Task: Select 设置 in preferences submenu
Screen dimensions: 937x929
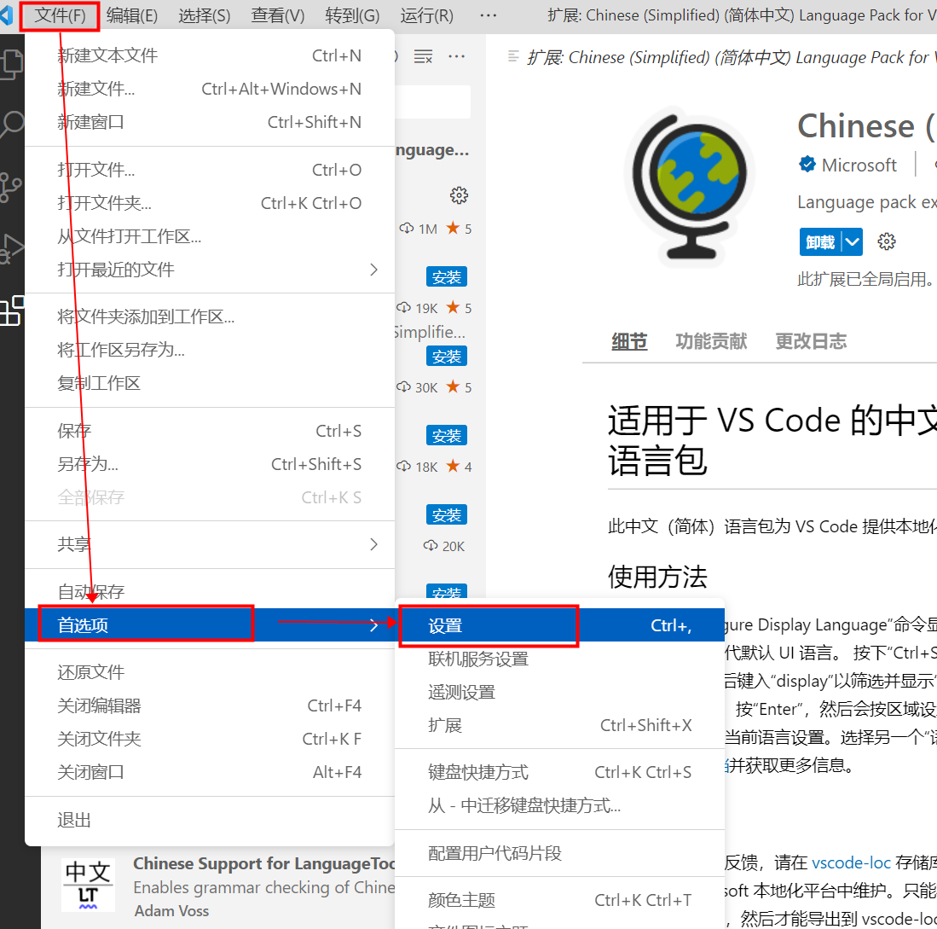Action: point(560,626)
